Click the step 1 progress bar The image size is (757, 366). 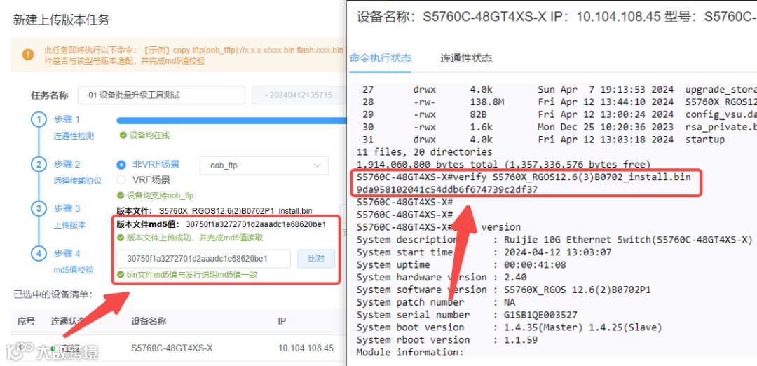pyautogui.click(x=231, y=120)
